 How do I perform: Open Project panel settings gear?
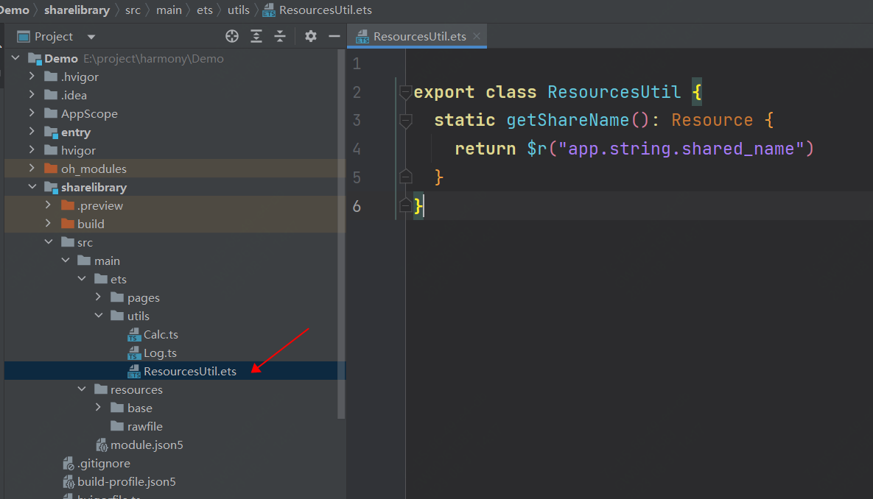point(311,37)
